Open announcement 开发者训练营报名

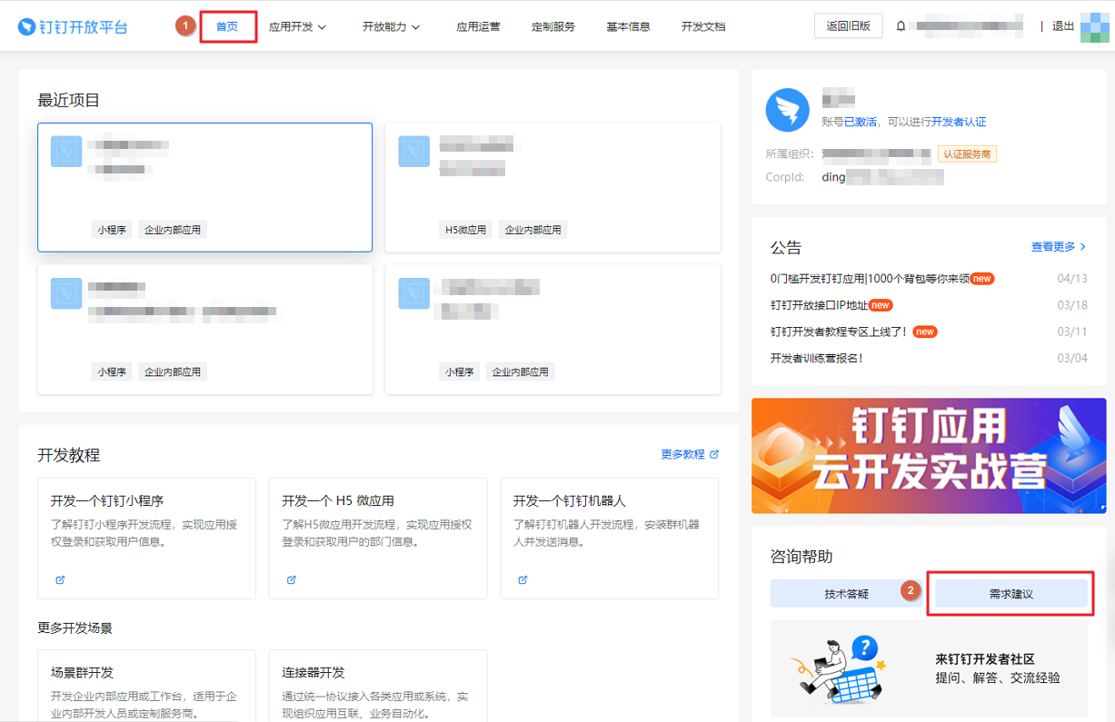point(816,358)
